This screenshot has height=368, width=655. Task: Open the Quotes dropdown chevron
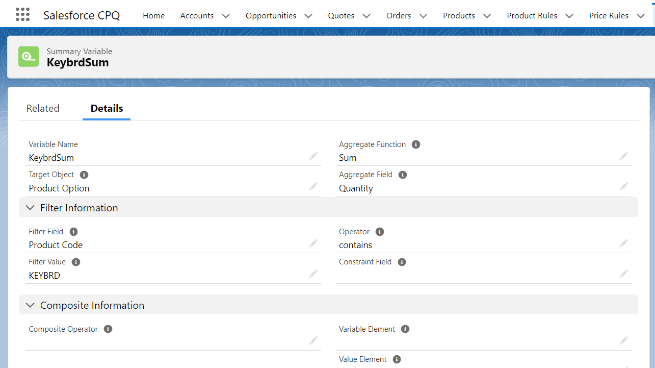(366, 16)
